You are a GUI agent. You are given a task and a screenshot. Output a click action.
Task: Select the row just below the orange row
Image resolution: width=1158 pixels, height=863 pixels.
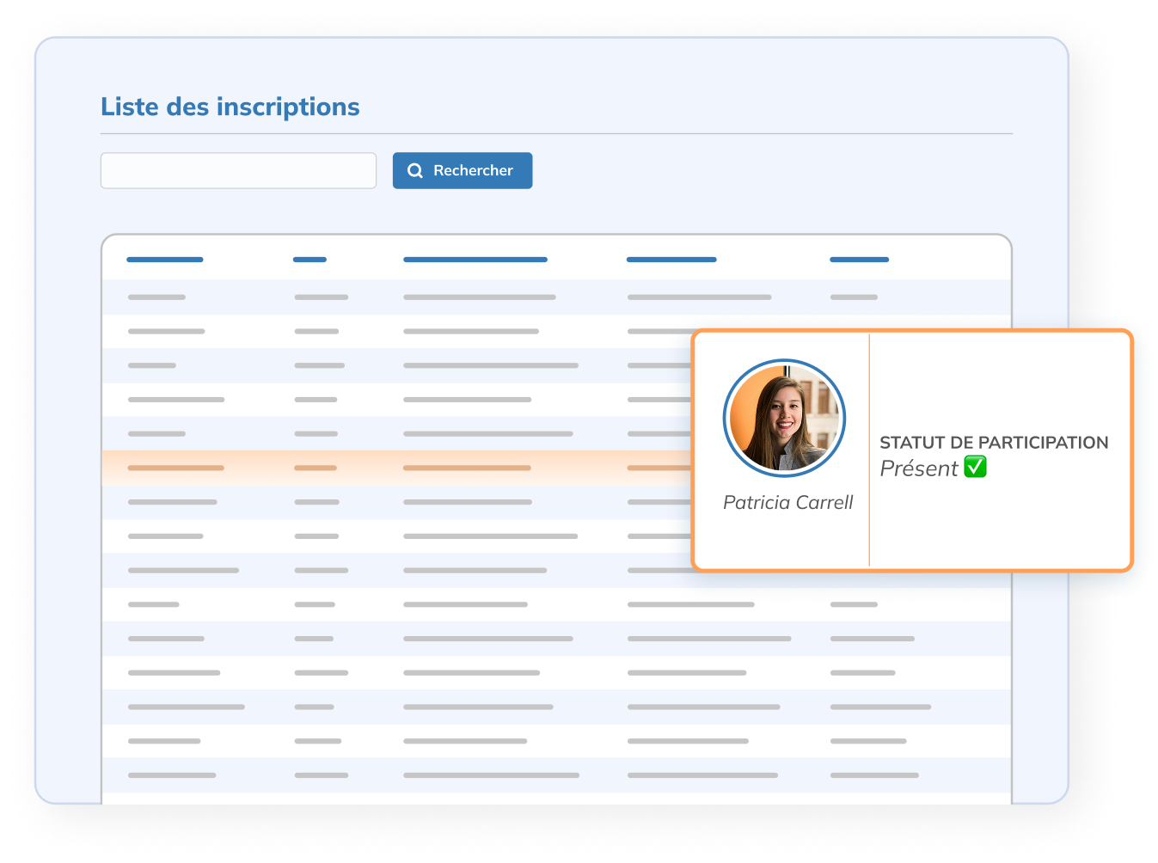point(395,502)
